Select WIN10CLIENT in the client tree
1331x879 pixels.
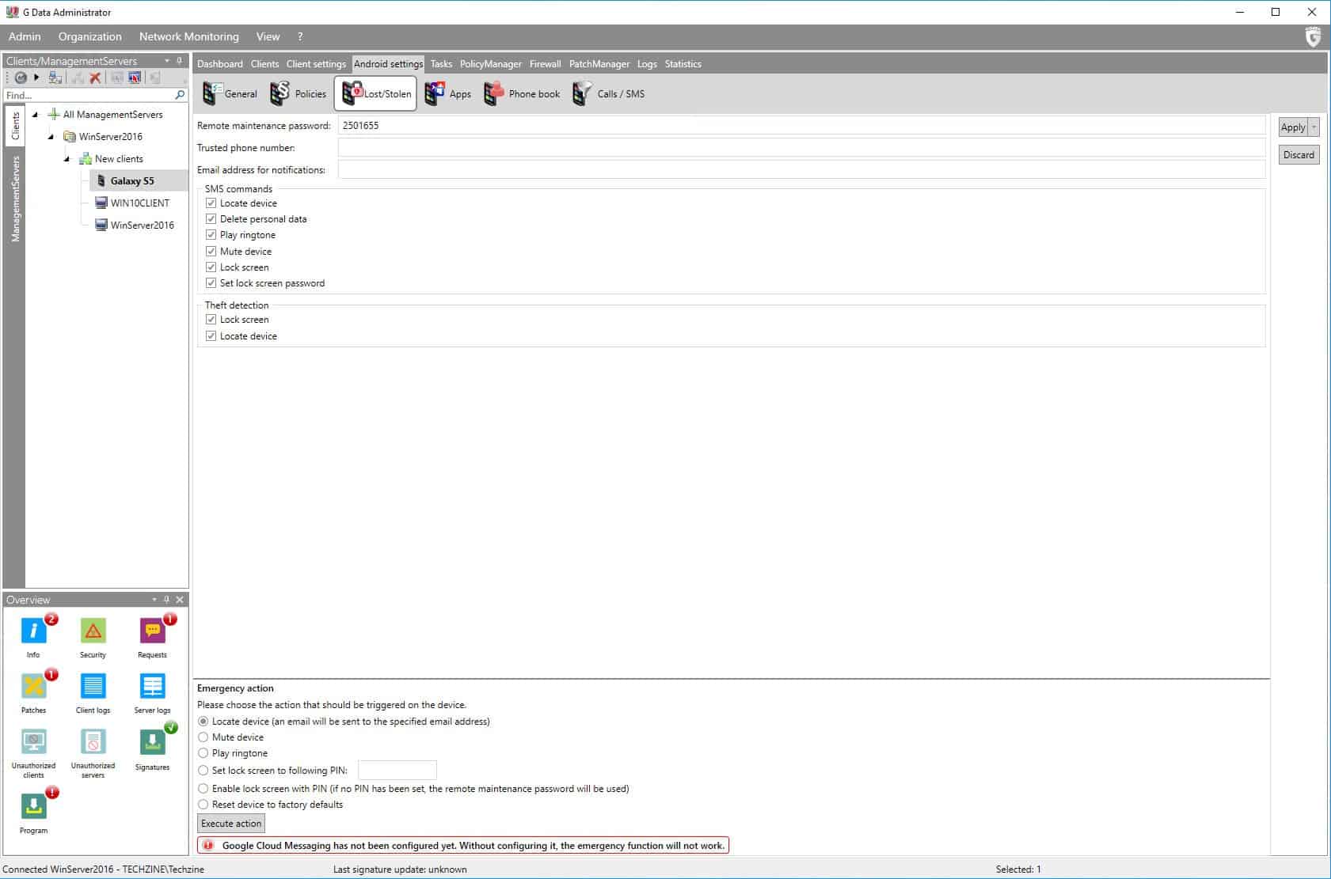[139, 203]
